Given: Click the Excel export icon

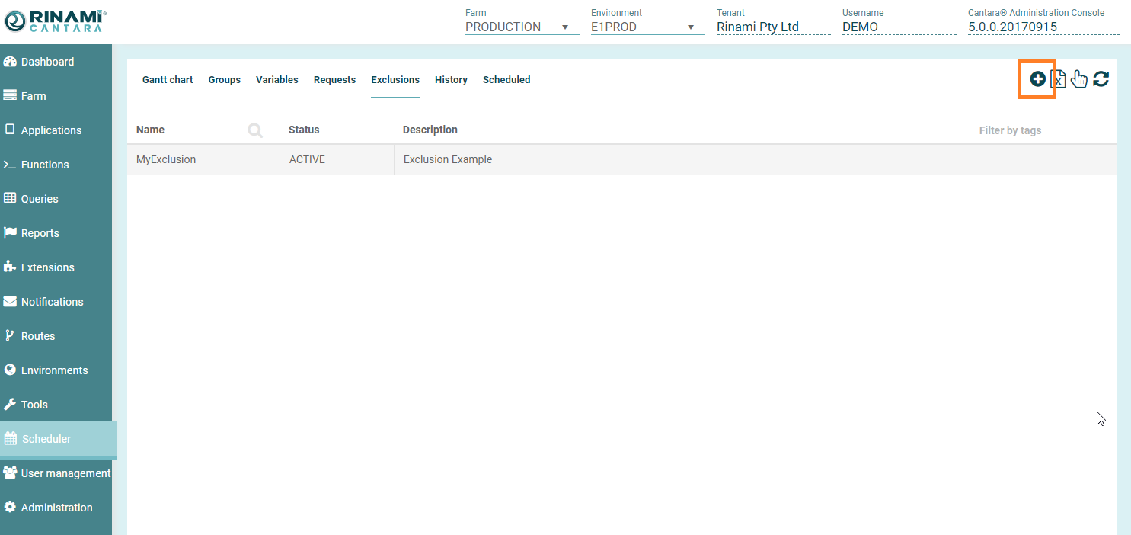Looking at the screenshot, I should click(x=1058, y=79).
